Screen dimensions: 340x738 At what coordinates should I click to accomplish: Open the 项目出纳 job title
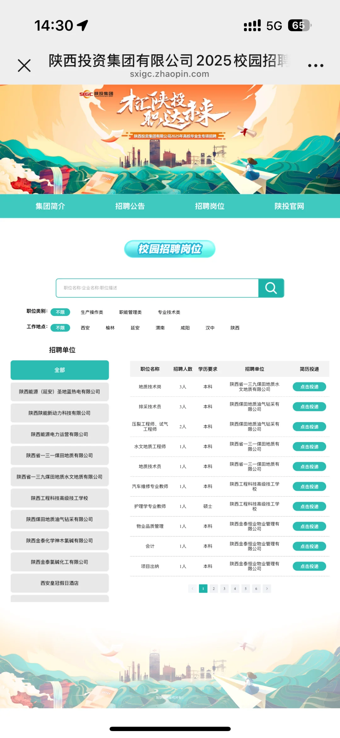150,566
